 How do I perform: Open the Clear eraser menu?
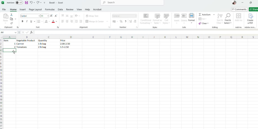(204, 23)
